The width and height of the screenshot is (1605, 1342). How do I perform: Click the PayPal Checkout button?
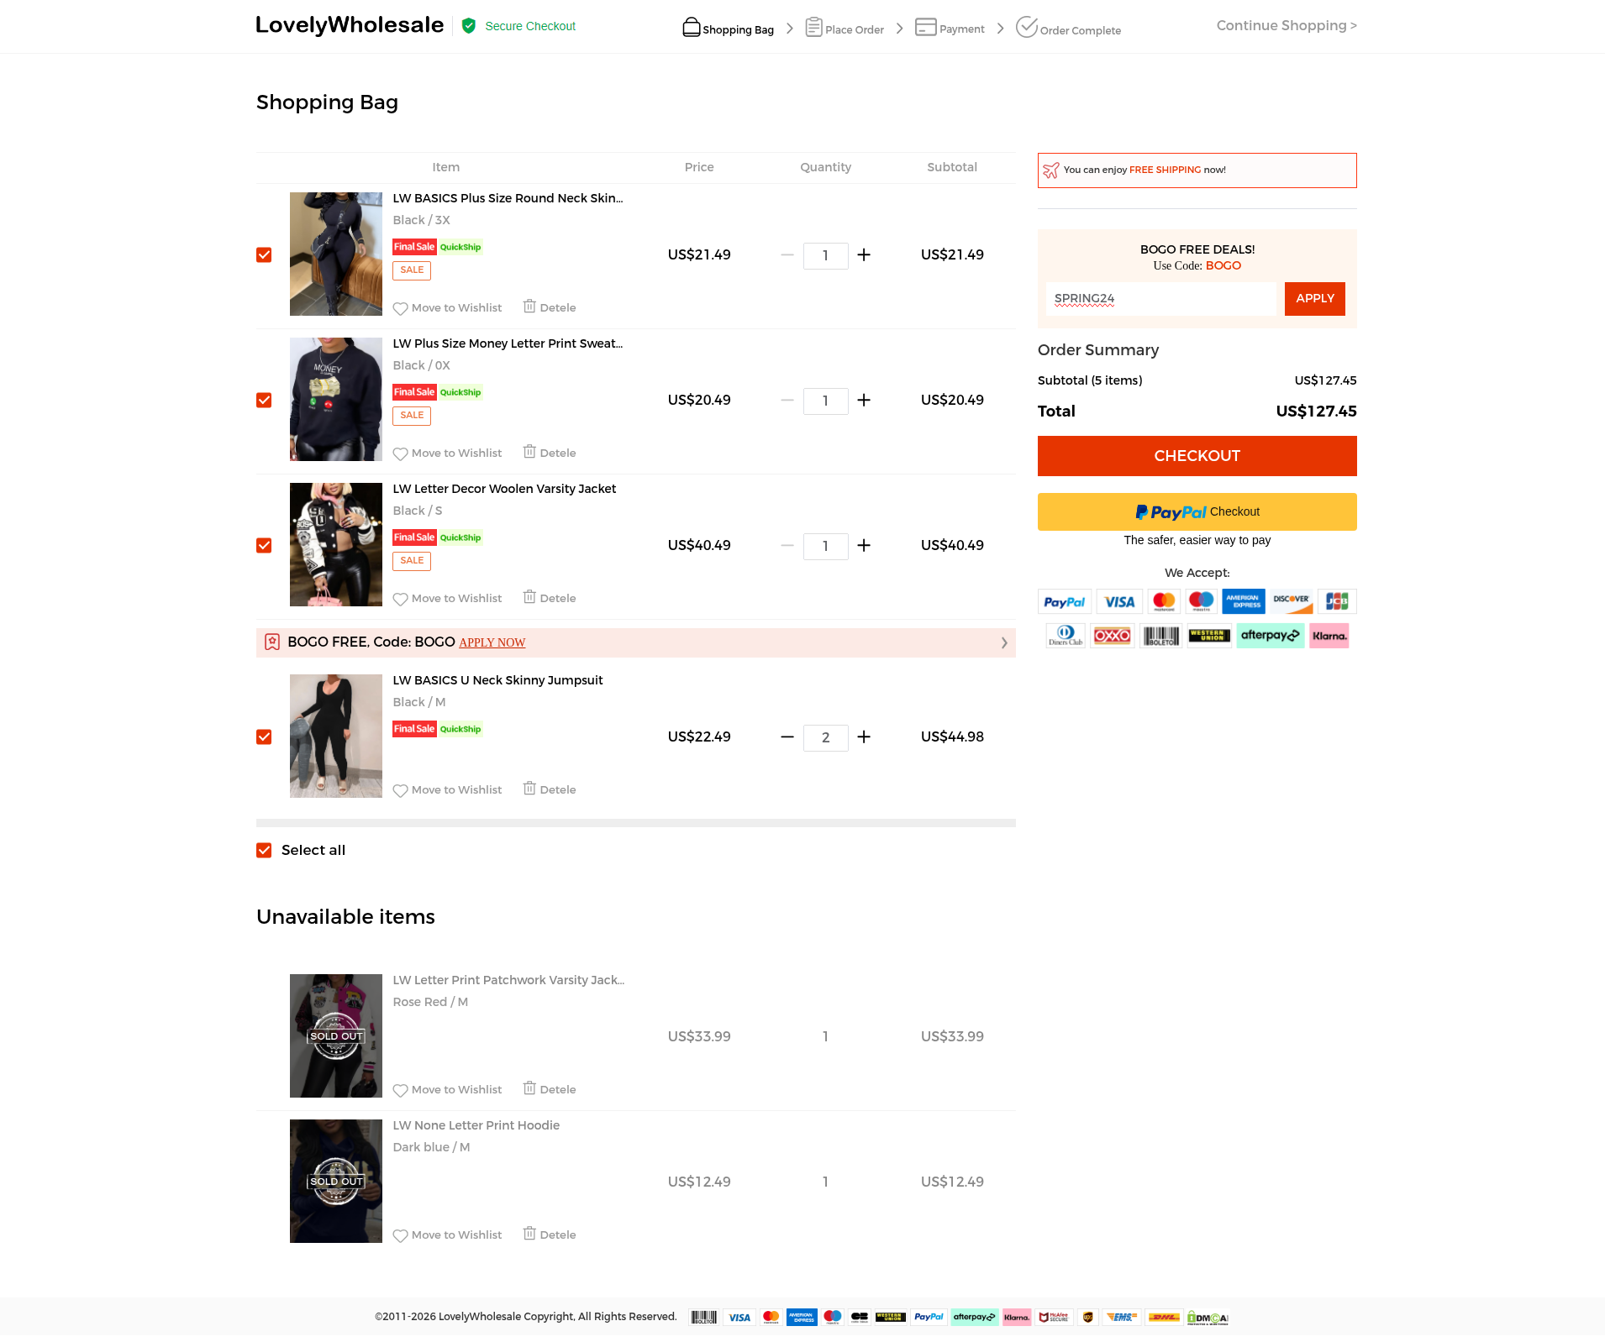click(x=1197, y=511)
